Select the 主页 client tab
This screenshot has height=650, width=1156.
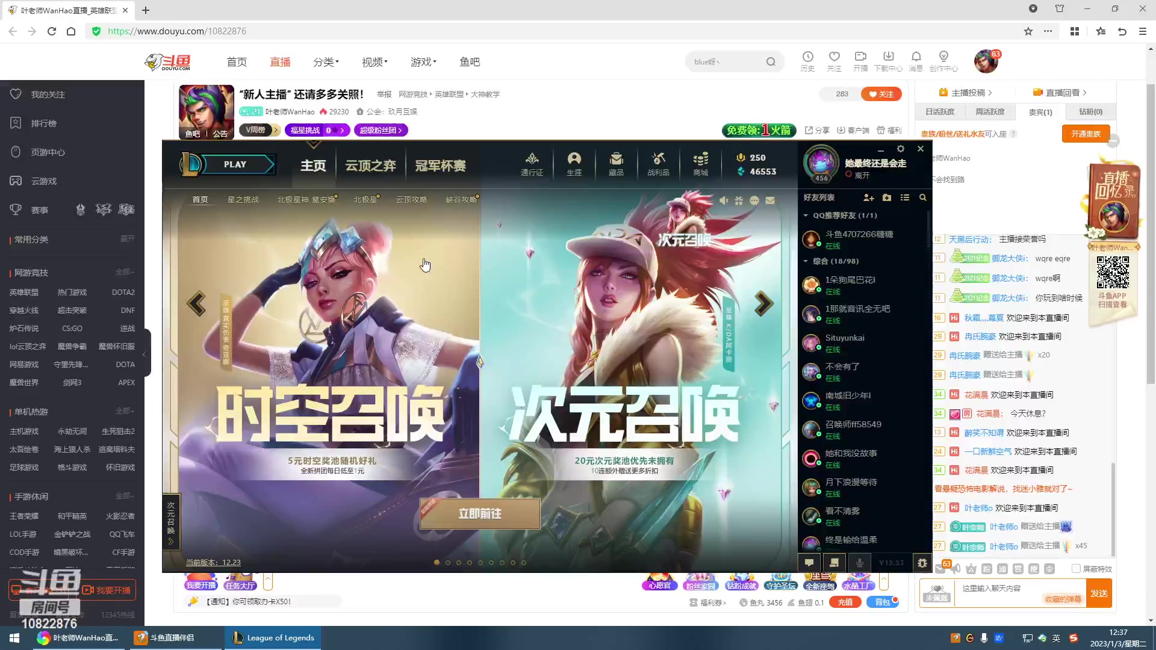[313, 166]
